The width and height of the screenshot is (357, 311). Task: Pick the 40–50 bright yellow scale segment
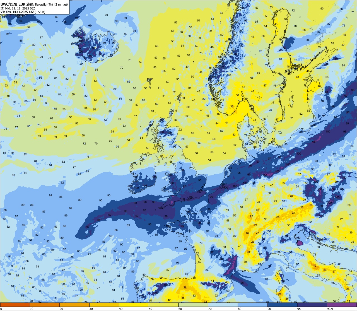pos(134,305)
